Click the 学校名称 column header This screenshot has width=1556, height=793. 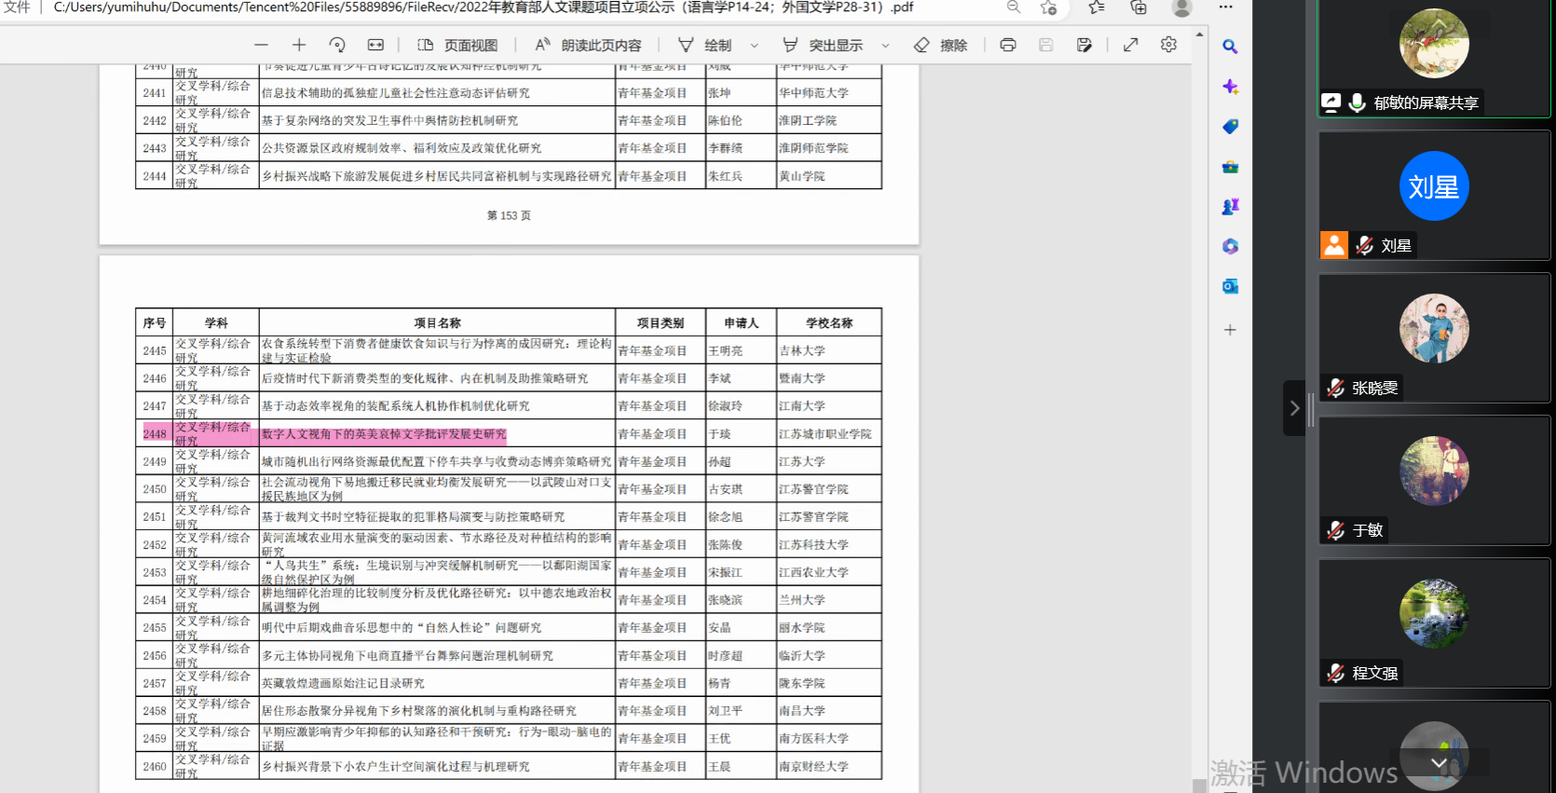pos(829,323)
